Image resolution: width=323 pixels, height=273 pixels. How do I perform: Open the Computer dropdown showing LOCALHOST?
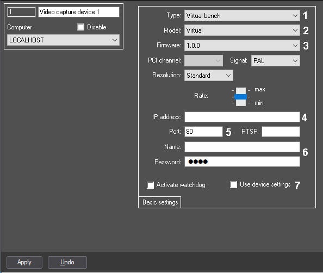click(63, 40)
